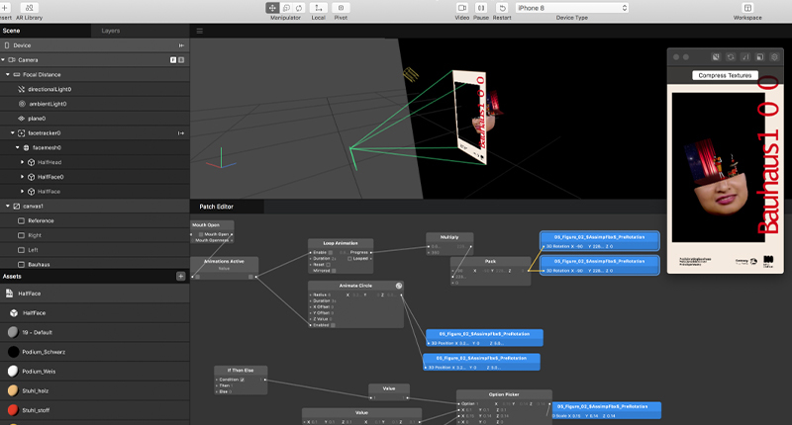Viewport: 792px width, 425px height.
Task: Toggle the If Then Else Condition checkbox
Action: (x=243, y=379)
